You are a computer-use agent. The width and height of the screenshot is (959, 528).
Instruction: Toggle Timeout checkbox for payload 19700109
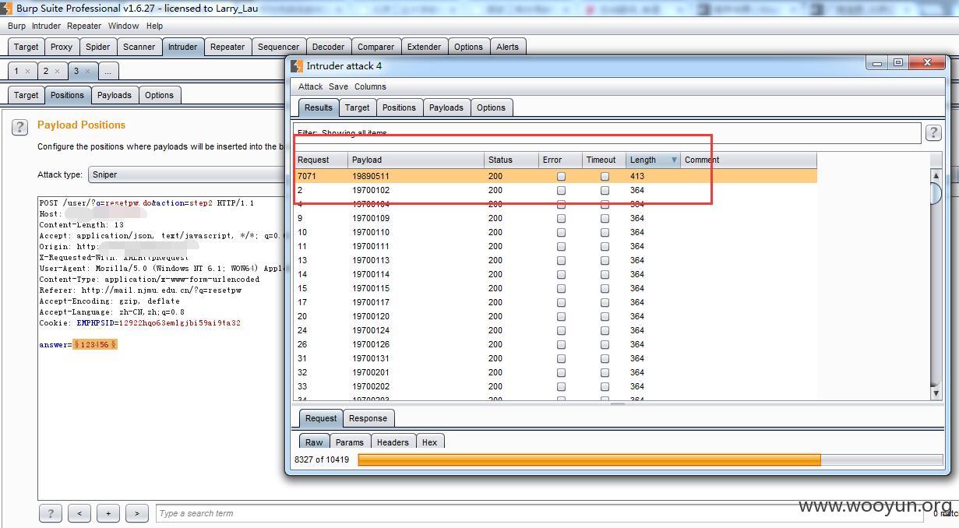pyautogui.click(x=605, y=219)
